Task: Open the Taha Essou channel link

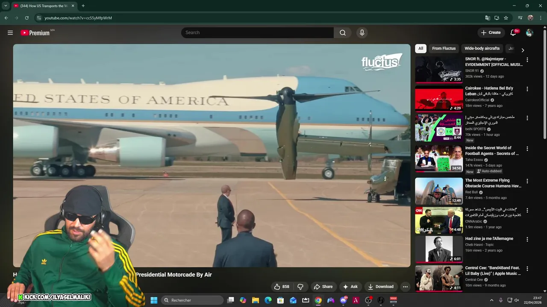Action: (474, 160)
